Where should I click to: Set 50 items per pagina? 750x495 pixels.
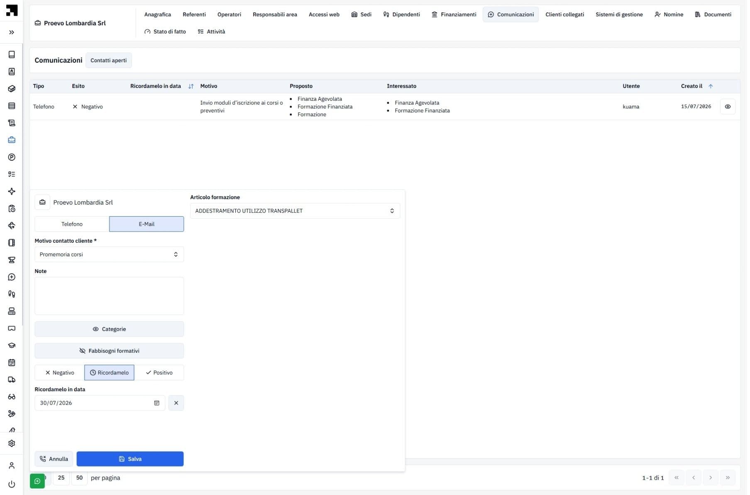(x=79, y=478)
